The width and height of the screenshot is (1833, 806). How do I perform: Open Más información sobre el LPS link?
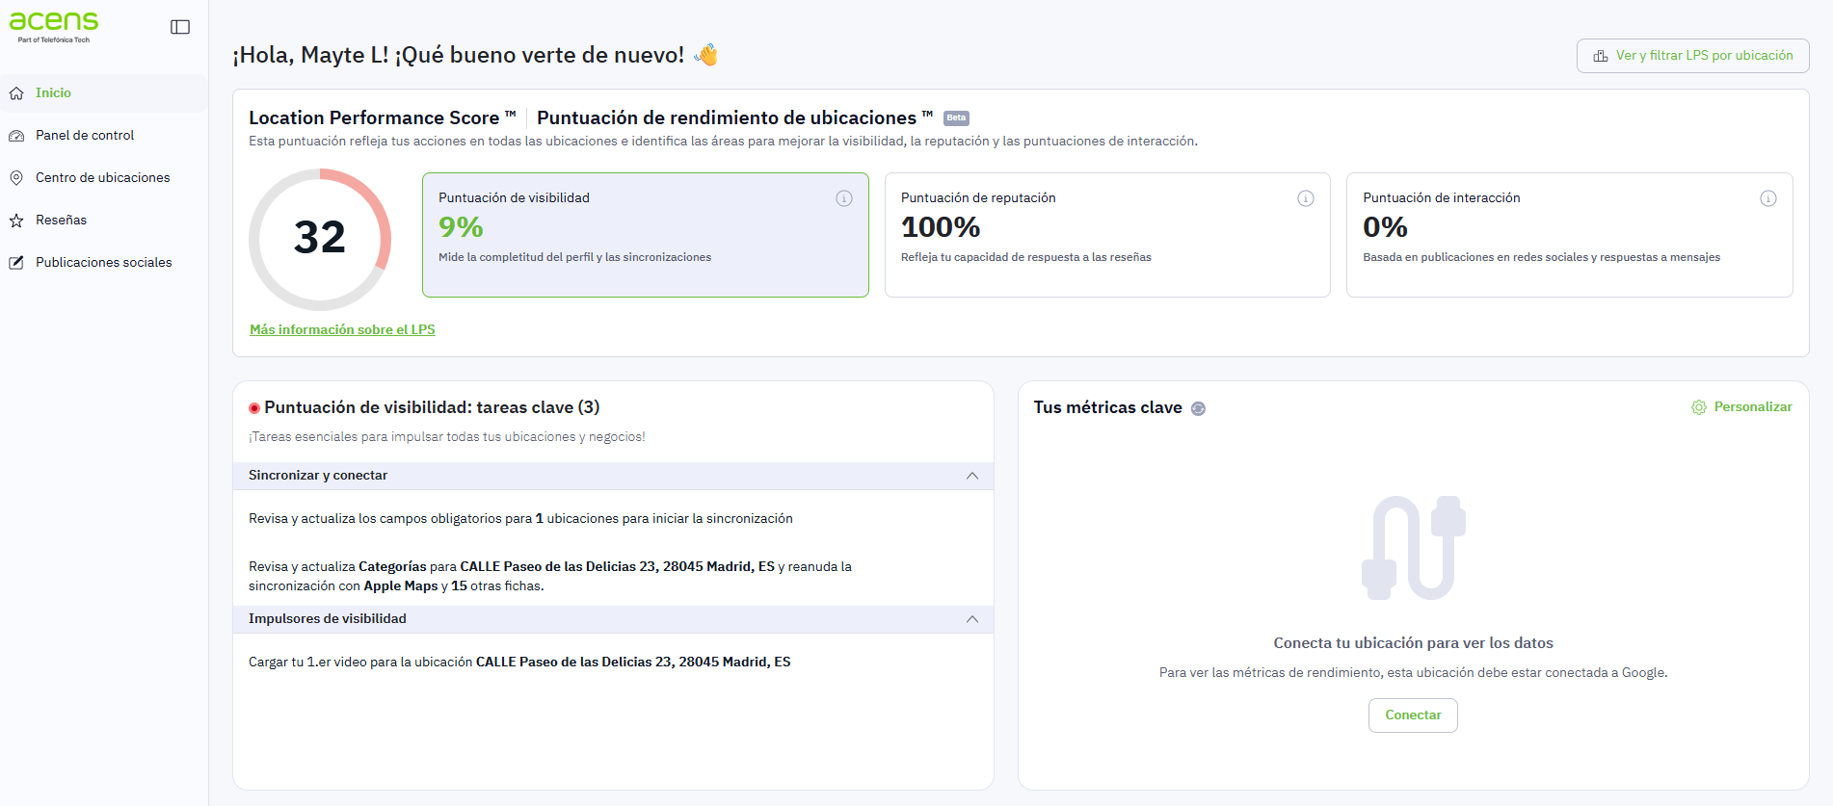coord(342,329)
